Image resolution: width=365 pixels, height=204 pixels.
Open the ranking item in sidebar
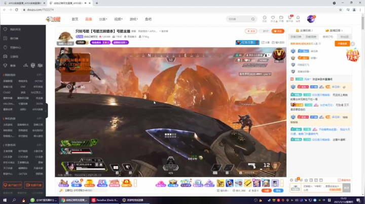14,38
